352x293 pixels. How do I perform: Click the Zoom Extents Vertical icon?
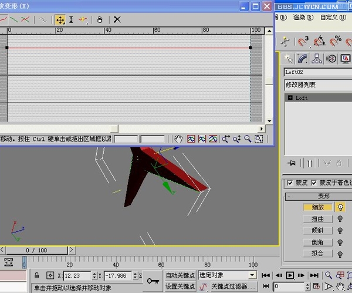click(x=213, y=139)
